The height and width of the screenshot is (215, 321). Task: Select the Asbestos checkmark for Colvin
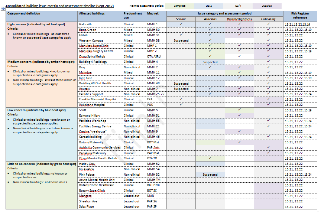point(210,35)
